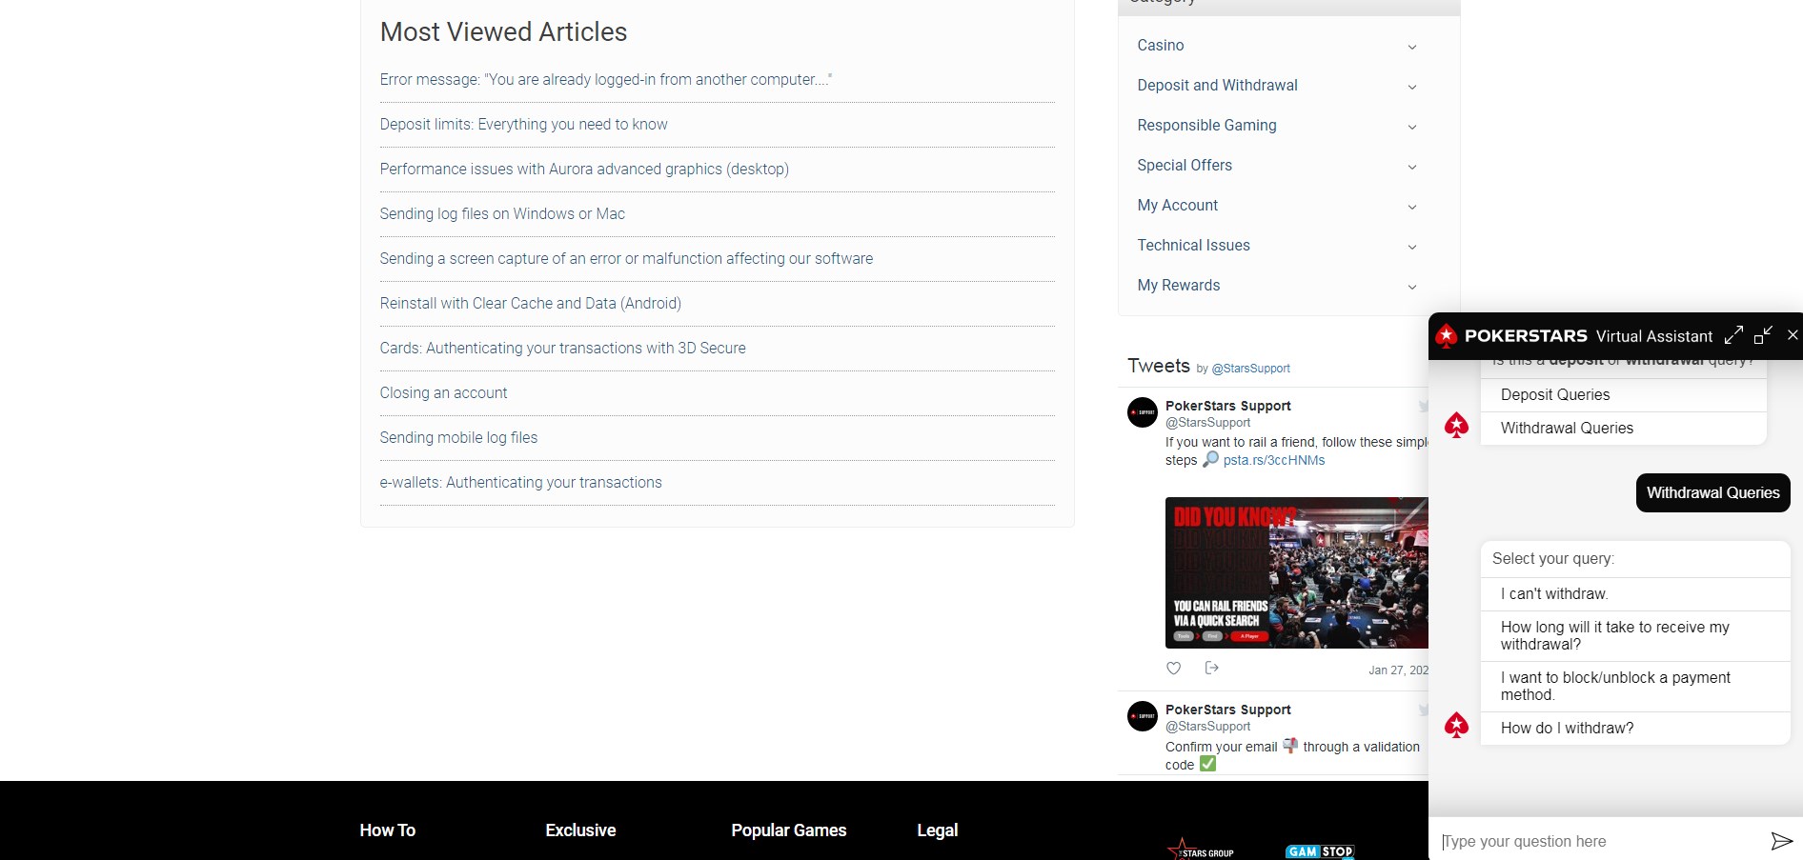This screenshot has width=1803, height=860.
Task: Click PokerStars Support name on second tweet
Action: pos(1228,710)
